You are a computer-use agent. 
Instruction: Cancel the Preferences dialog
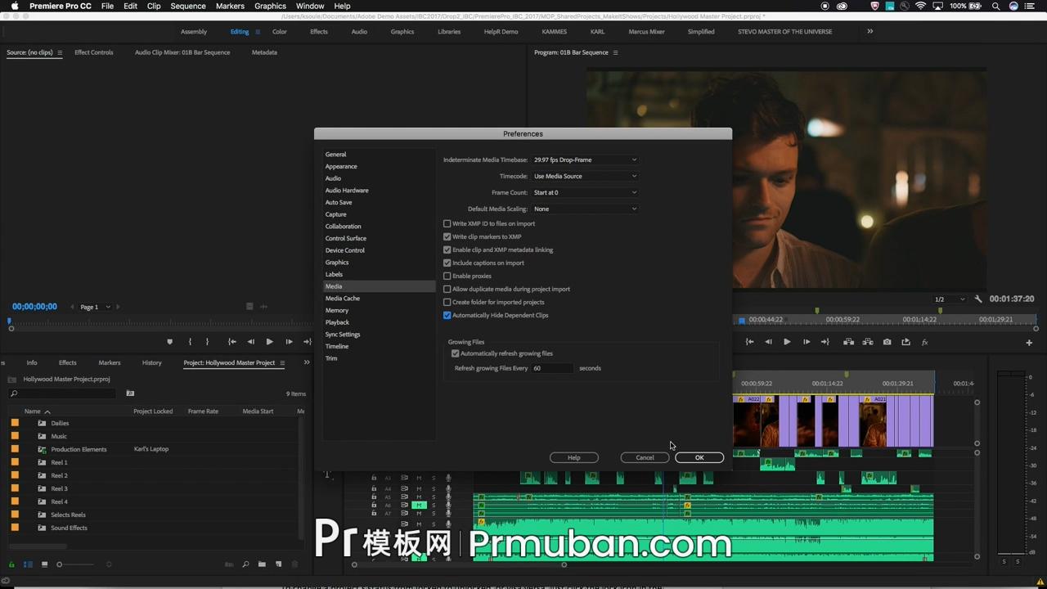[x=645, y=457]
